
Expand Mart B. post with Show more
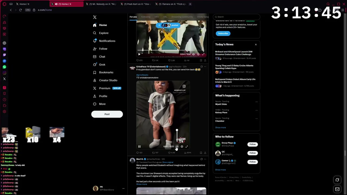[142, 184]
